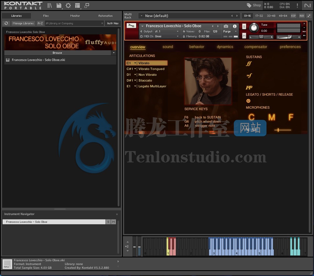
Task: Toggle Legato/Shorts/Release circle button
Action: pyautogui.click(x=248, y=101)
